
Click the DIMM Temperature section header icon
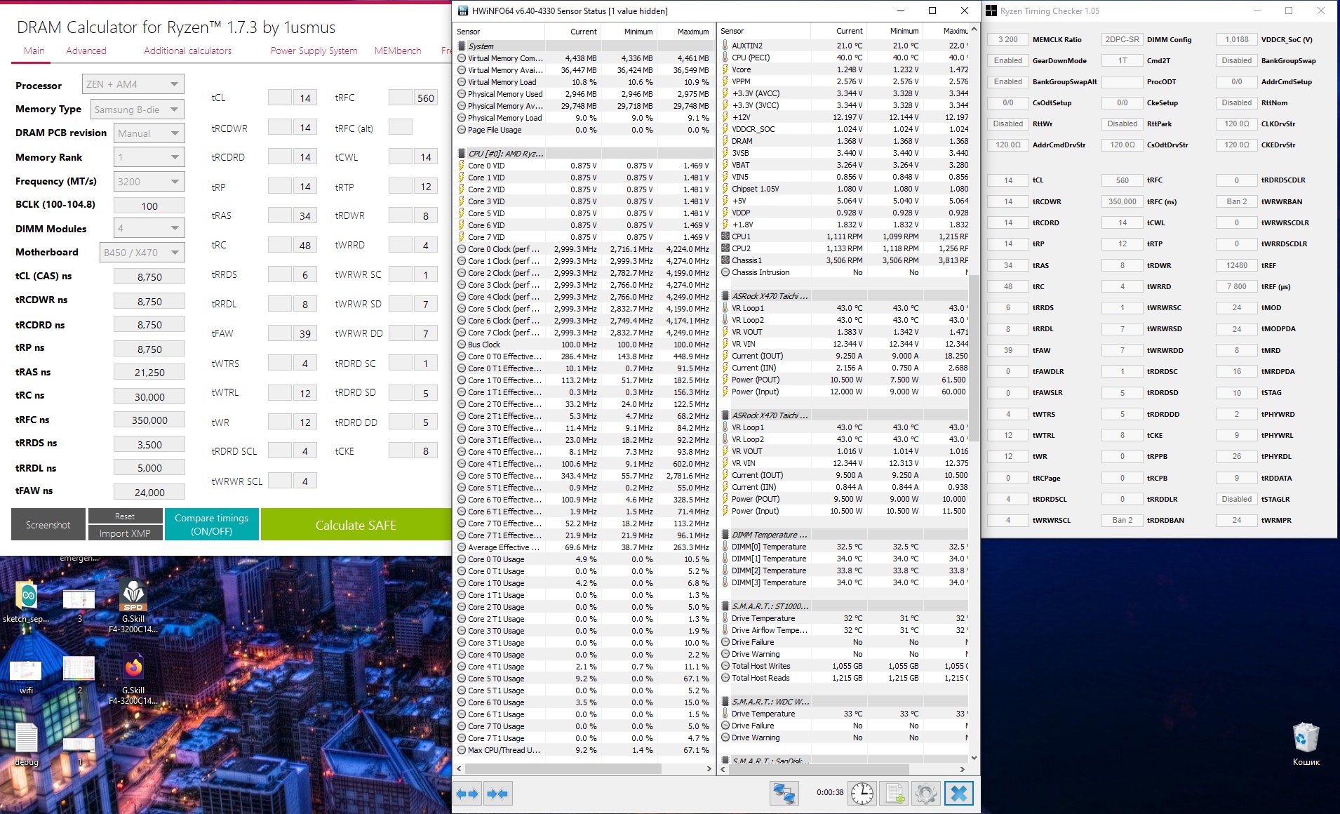click(x=725, y=535)
